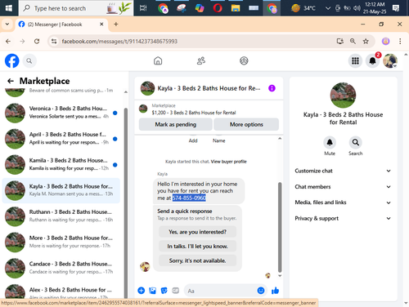Click scroll down arrow in chat area
The width and height of the screenshot is (409, 307).
(x=280, y=276)
